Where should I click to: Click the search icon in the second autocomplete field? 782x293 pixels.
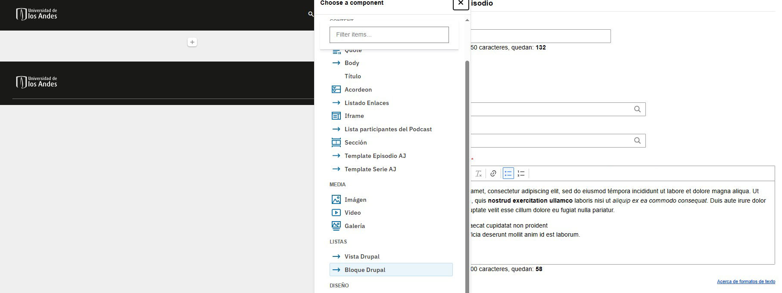point(637,141)
